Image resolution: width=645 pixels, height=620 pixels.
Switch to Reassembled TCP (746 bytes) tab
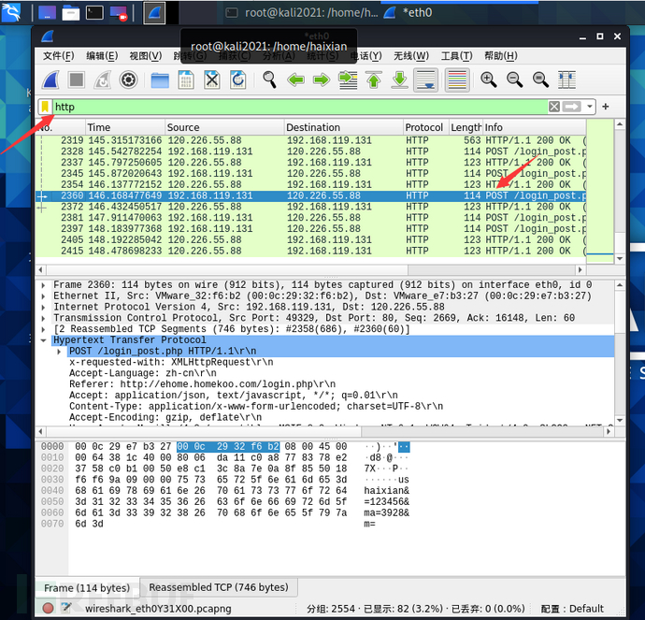pyautogui.click(x=219, y=587)
